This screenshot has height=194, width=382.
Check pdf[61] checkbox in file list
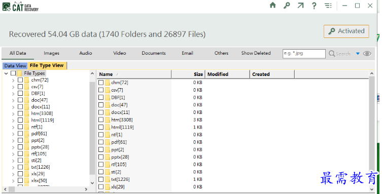[101, 142]
